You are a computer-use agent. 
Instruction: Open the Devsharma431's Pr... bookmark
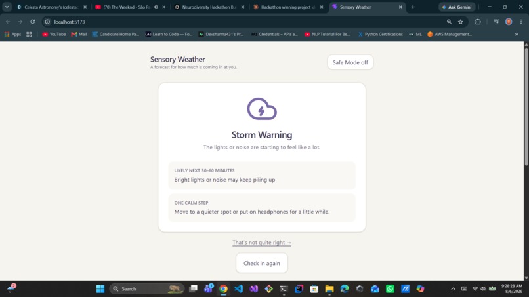tap(221, 34)
